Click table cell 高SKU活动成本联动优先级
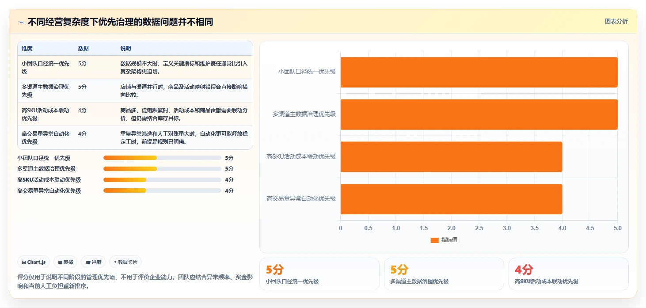Screen dimensions: 646x308 coord(46,114)
